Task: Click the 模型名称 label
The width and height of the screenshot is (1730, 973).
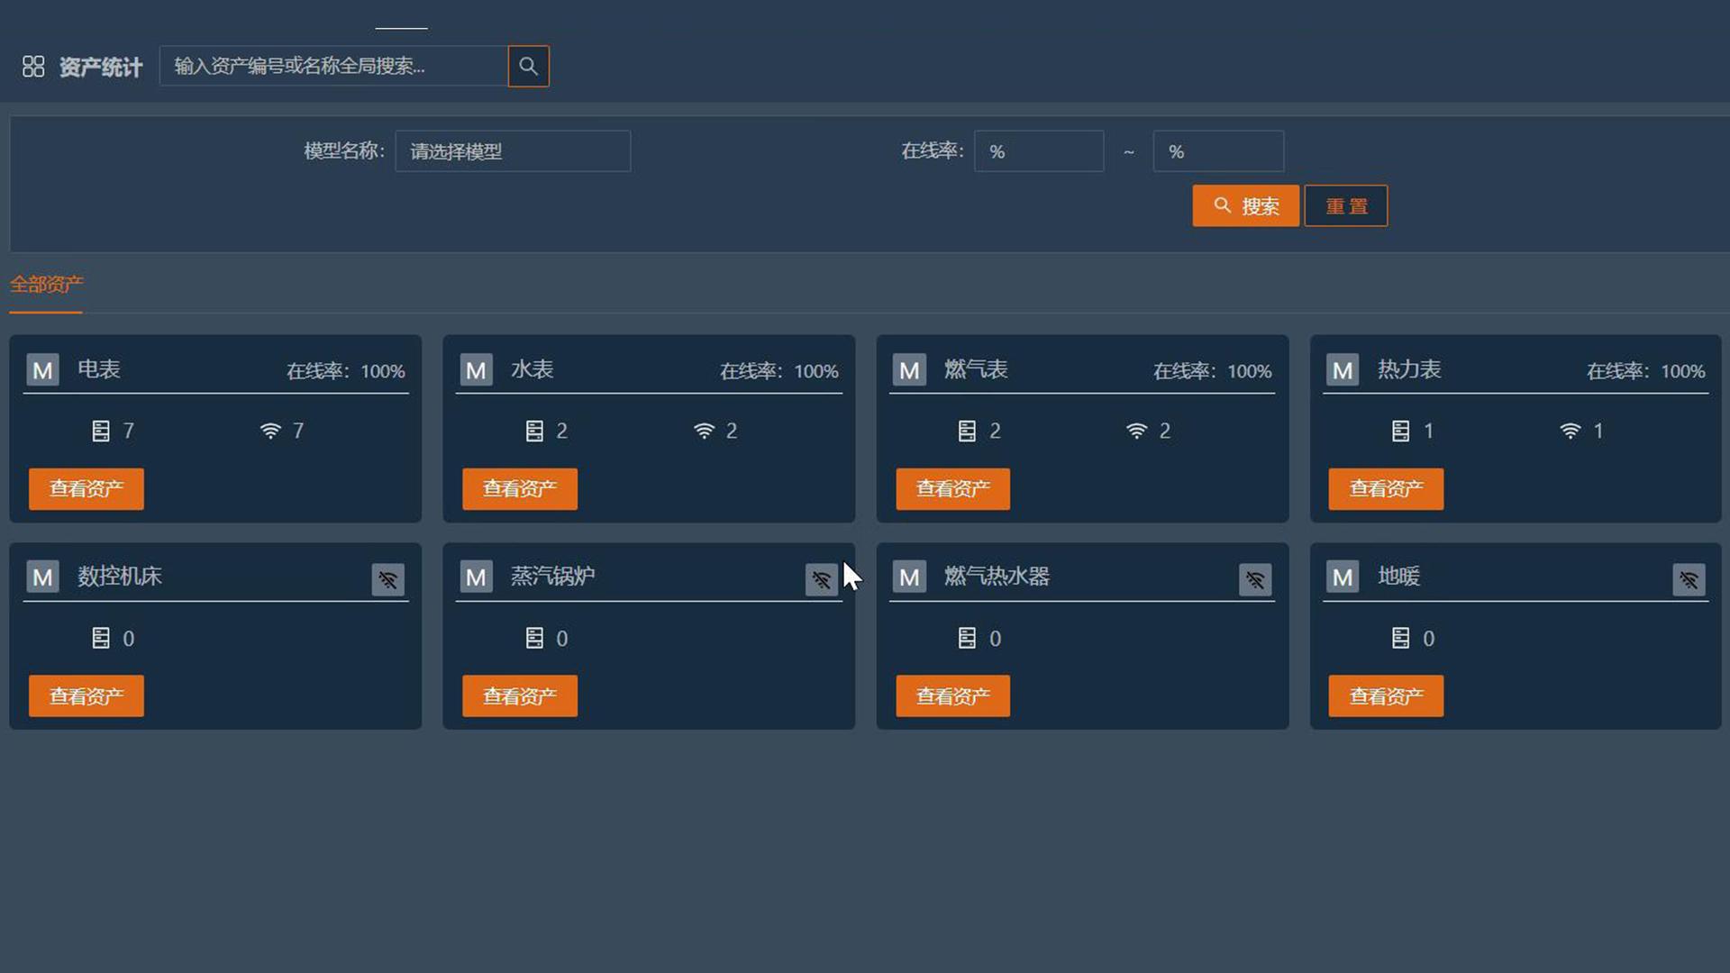Action: [x=344, y=150]
